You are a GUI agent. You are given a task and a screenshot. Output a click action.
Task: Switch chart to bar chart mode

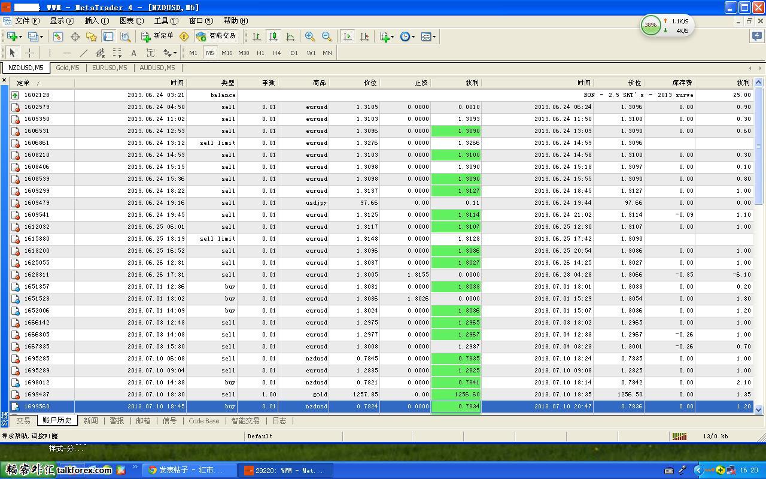coord(257,37)
